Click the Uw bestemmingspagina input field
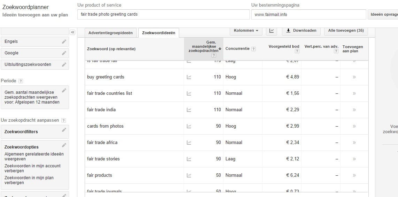The image size is (398, 197). (309, 15)
